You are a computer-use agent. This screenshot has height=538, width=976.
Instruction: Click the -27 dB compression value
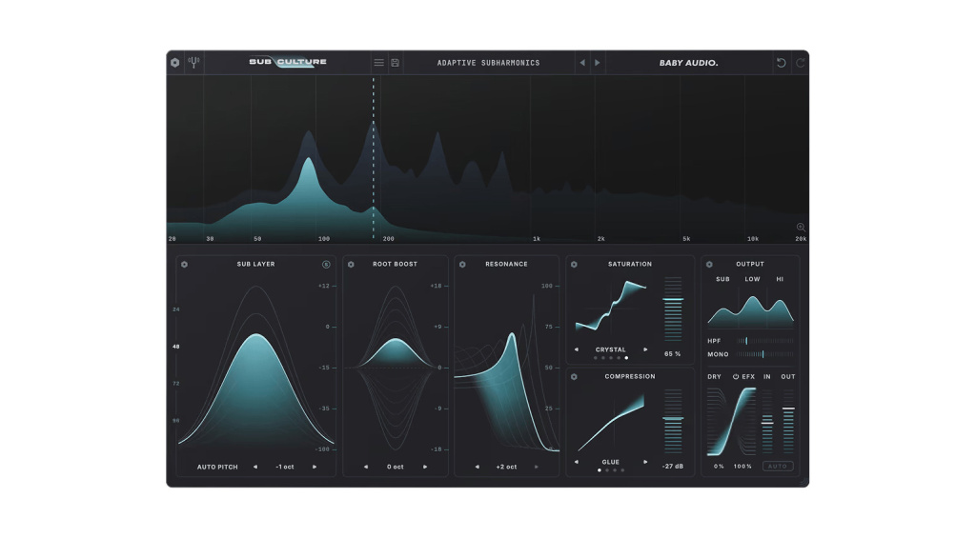(x=673, y=467)
